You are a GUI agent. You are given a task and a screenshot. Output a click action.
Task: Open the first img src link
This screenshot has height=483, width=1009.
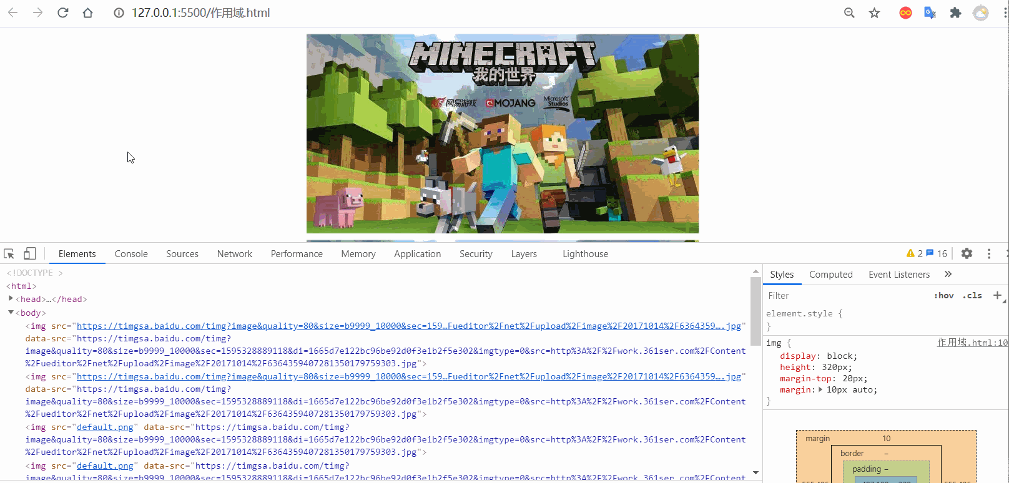[408, 326]
